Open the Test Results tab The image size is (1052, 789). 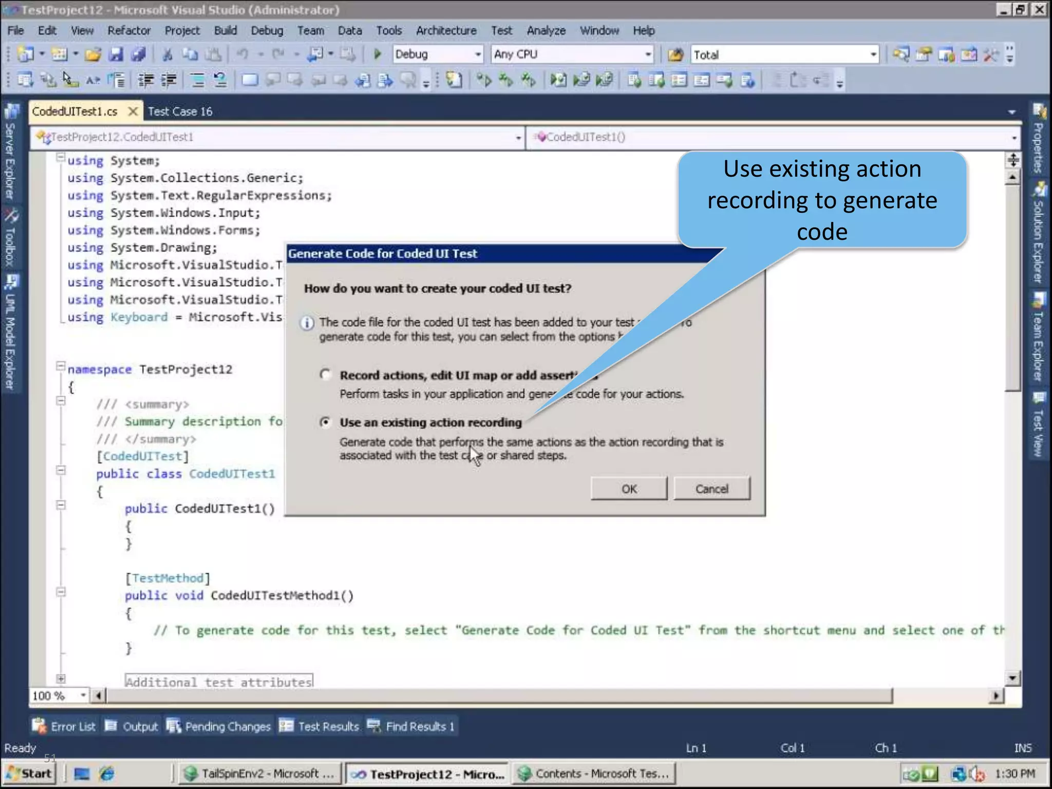point(318,726)
